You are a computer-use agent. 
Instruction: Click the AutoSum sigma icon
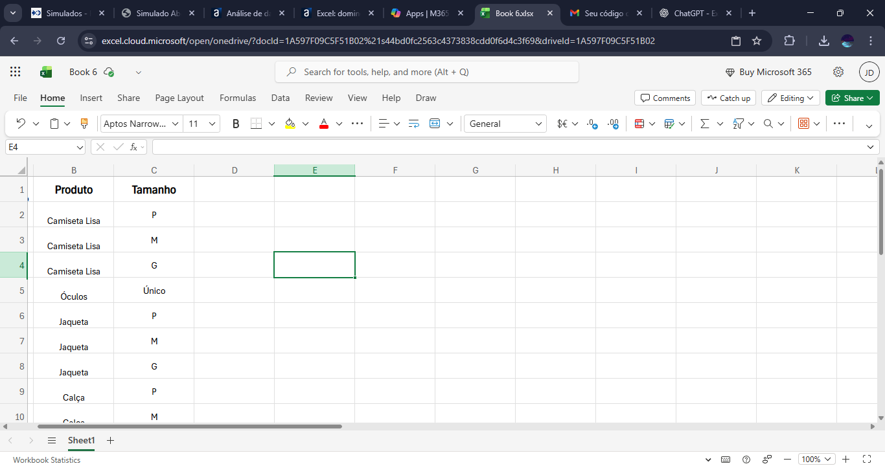705,124
